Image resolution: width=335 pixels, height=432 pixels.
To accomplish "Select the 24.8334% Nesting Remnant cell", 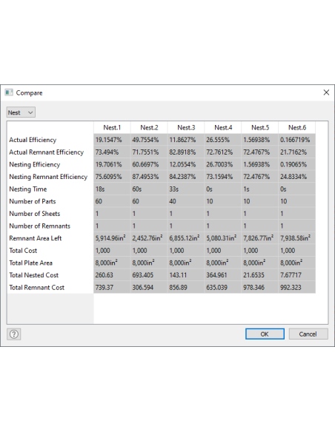I will 297,177.
